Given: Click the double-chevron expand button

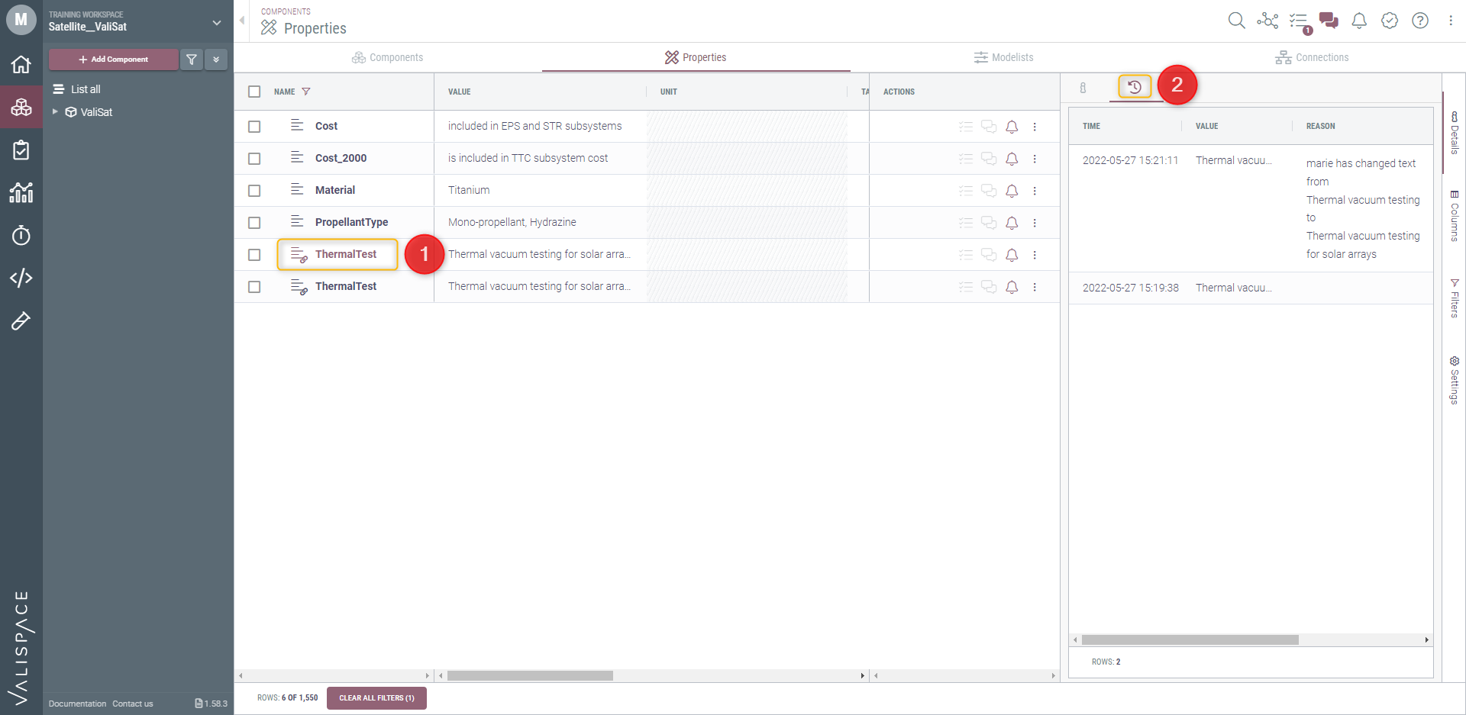Looking at the screenshot, I should coord(216,59).
